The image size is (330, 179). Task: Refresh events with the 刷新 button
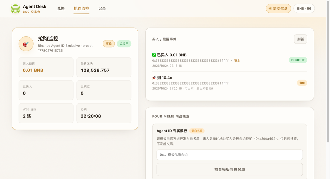coord(301,39)
